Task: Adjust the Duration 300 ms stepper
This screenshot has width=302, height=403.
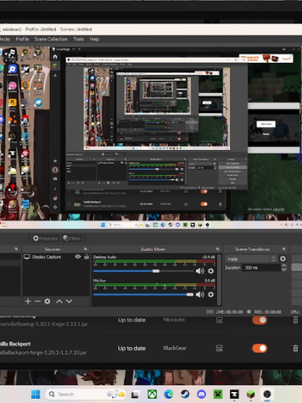Action: 284,268
